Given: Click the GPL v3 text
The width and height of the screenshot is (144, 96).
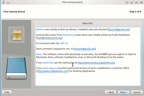Looking at the screenshot, I should tap(64, 43).
